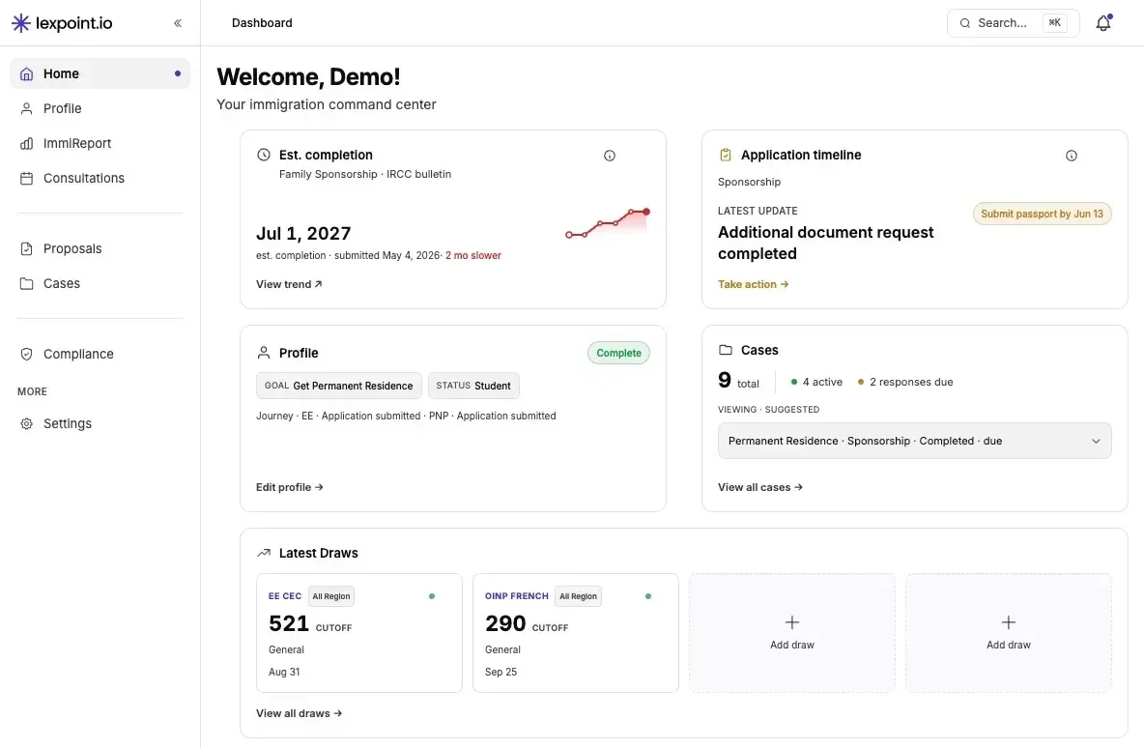
Task: Open the OINP FRENCH 290 cutoff draw card
Action: (576, 633)
